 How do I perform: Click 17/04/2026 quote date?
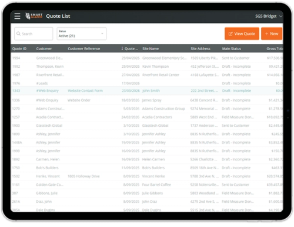131,83
